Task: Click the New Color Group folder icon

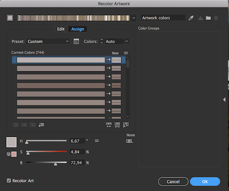Action: (x=208, y=18)
